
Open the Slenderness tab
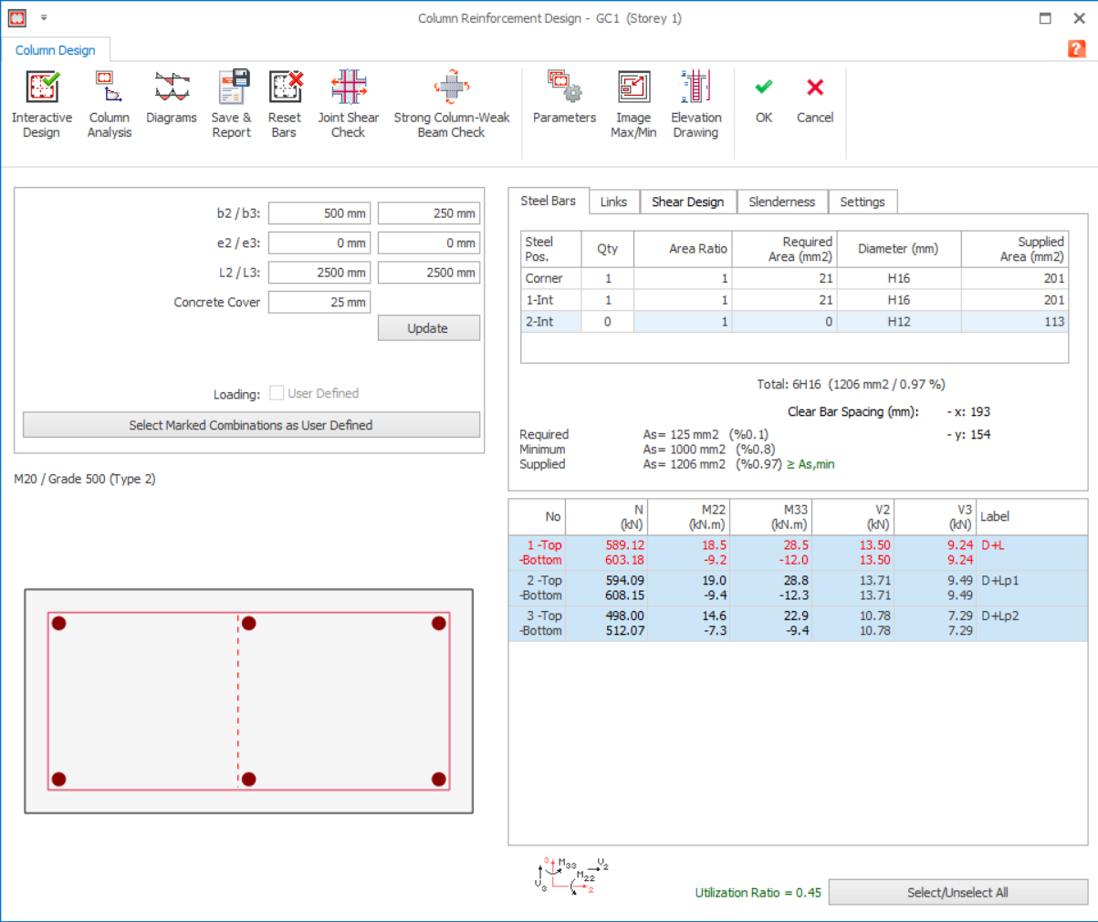point(781,202)
